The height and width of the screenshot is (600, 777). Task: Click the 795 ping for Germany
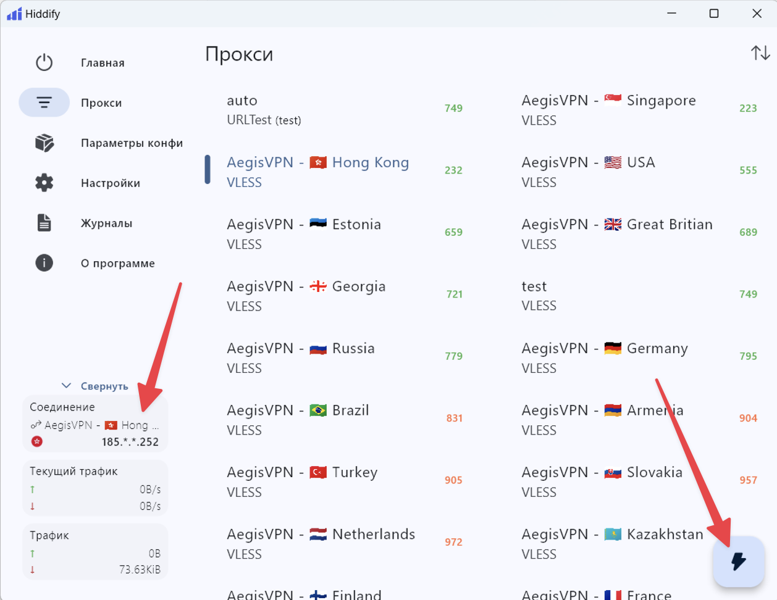pos(748,356)
